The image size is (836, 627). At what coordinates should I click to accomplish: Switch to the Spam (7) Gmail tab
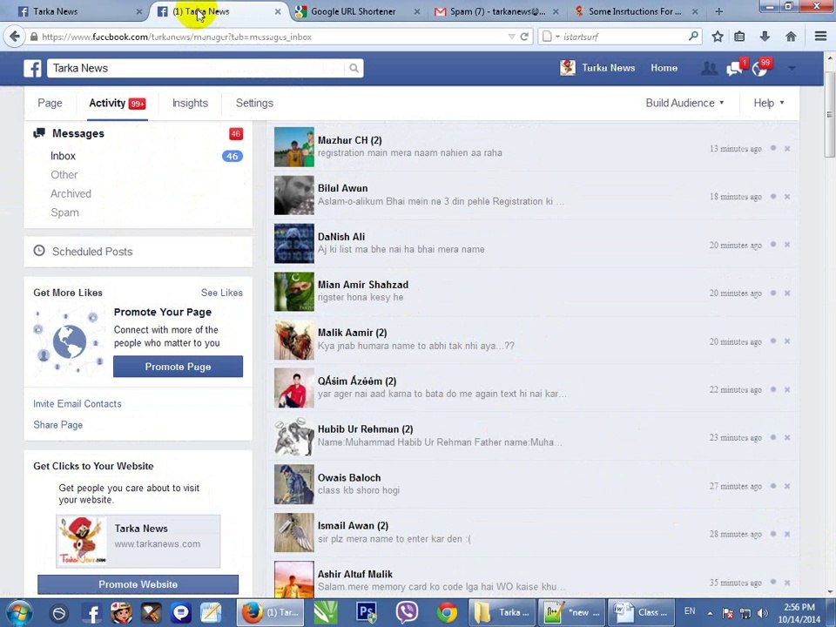[x=497, y=11]
